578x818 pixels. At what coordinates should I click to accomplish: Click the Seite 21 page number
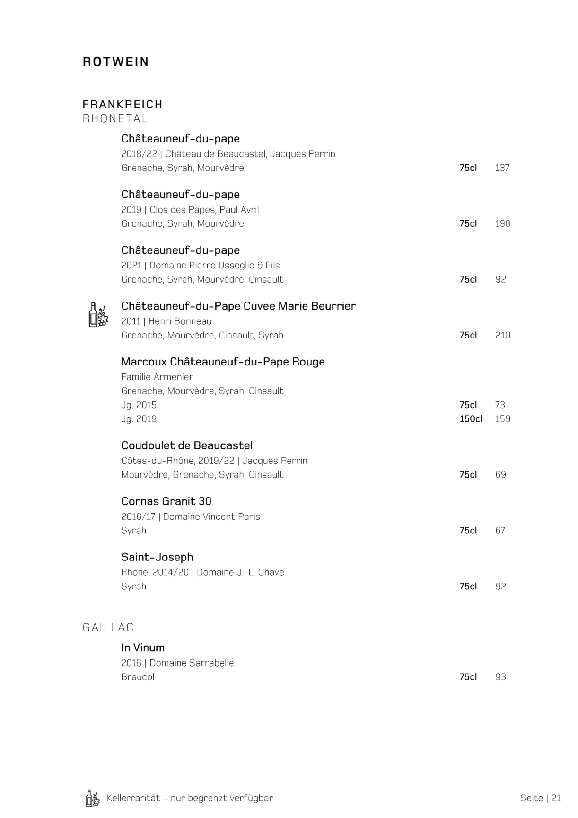540,798
